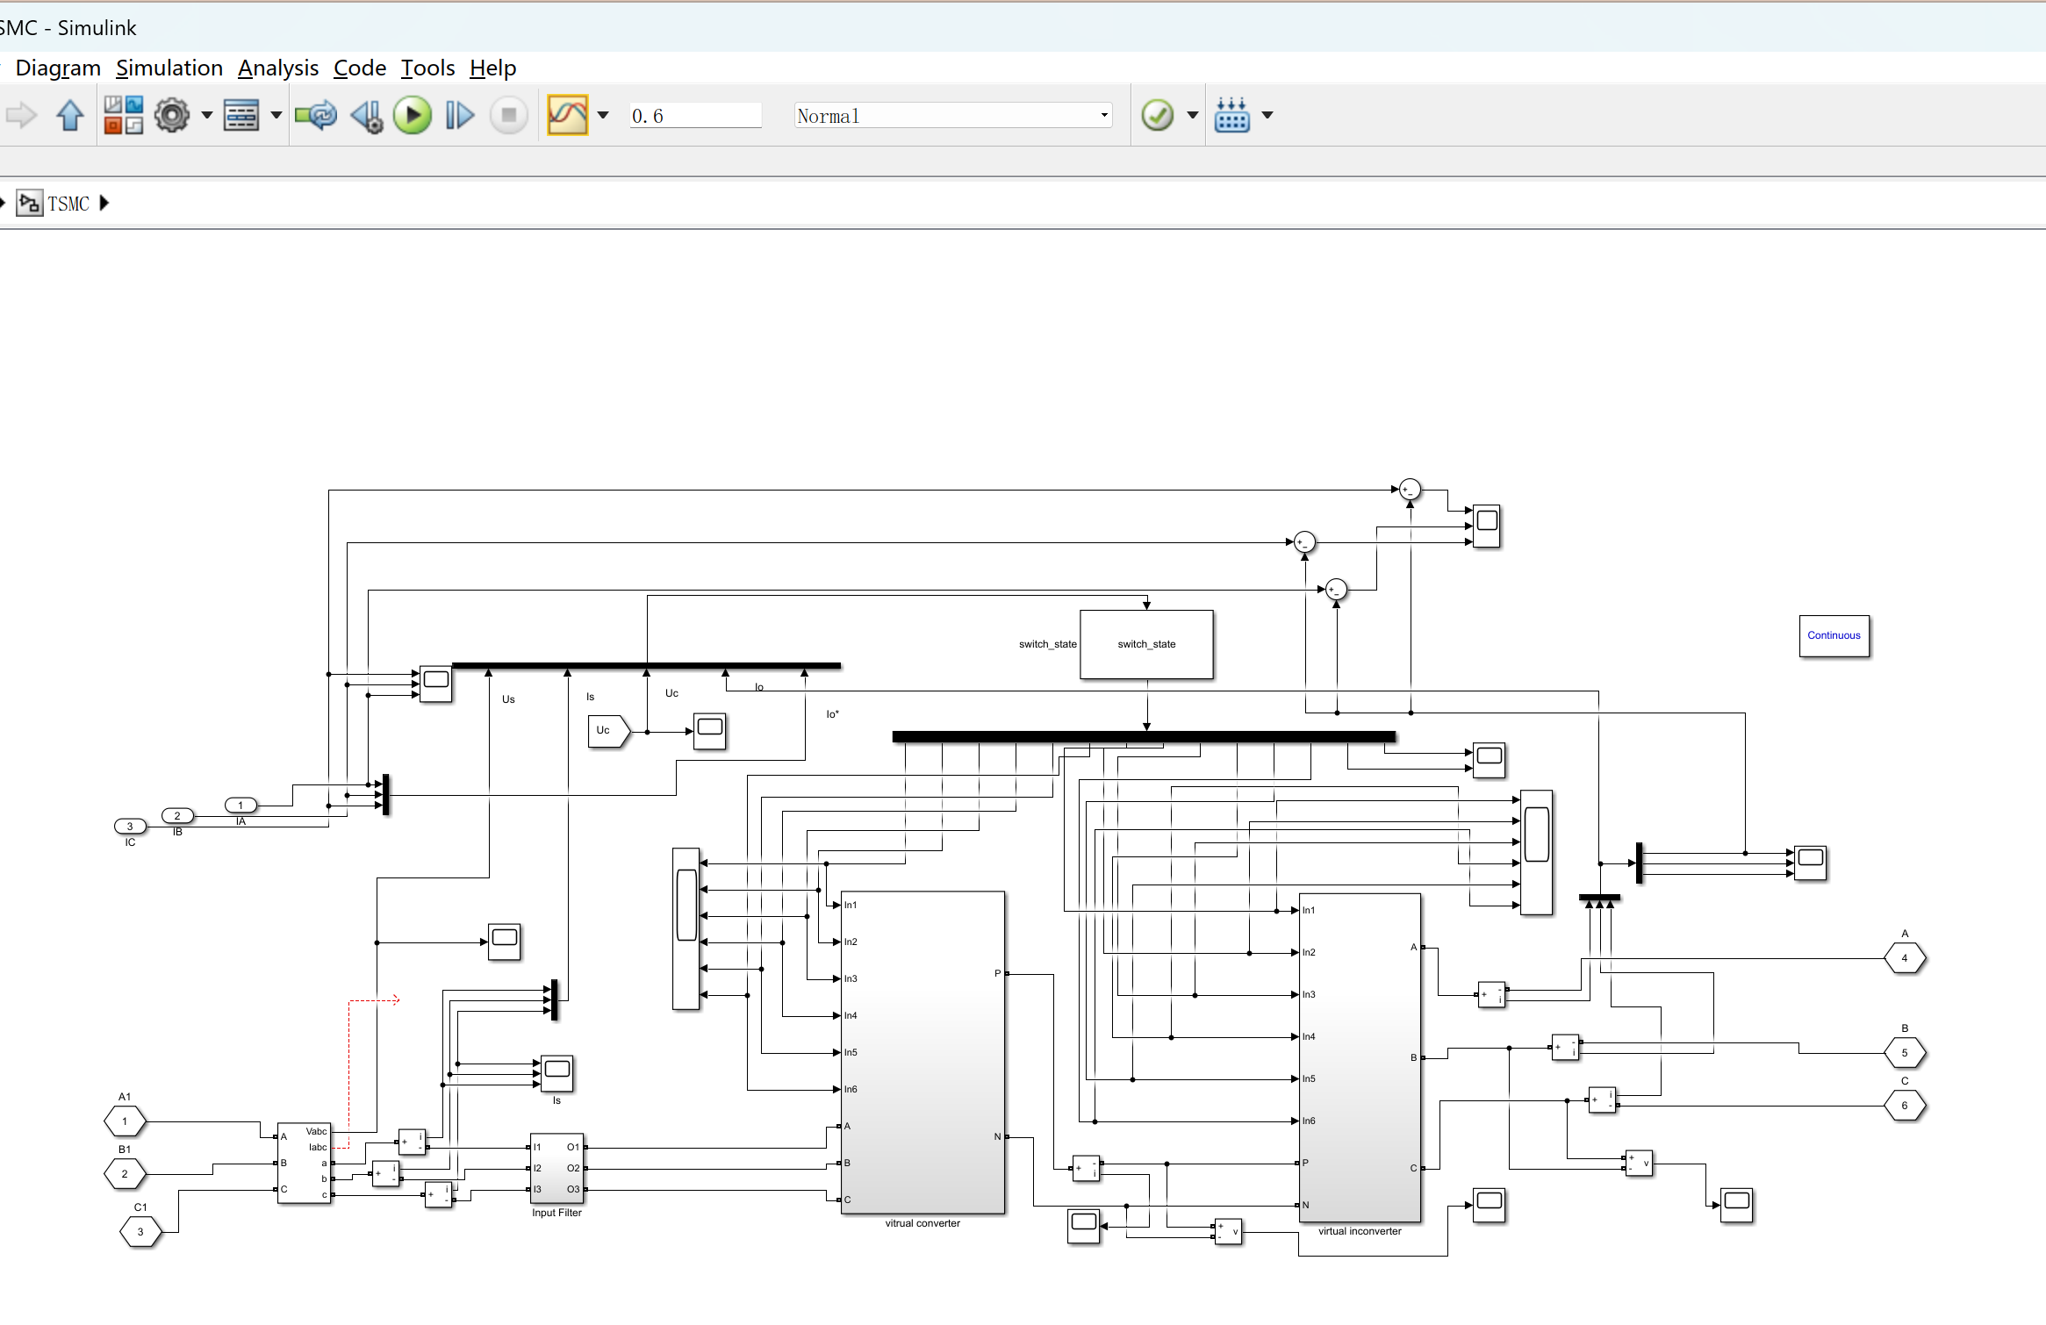This screenshot has width=2046, height=1325.
Task: Select the scope next to Uc tag
Action: point(709,730)
